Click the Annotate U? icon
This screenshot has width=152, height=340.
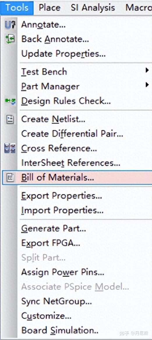[x=10, y=25]
